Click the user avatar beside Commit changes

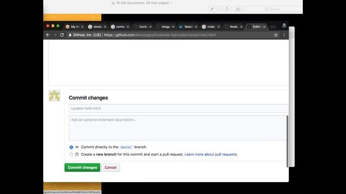click(54, 96)
